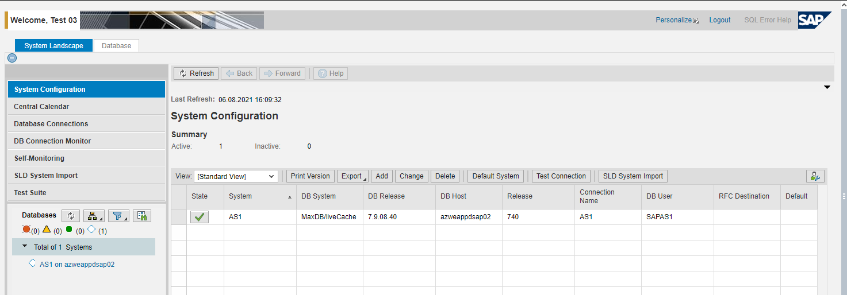Click the binoculars find icon
The image size is (847, 295).
coord(142,216)
